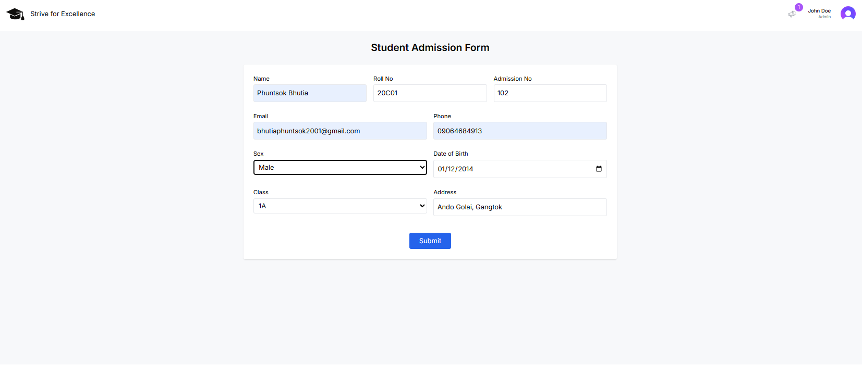Click the Email address input field
Image resolution: width=862 pixels, height=365 pixels.
coord(339,131)
